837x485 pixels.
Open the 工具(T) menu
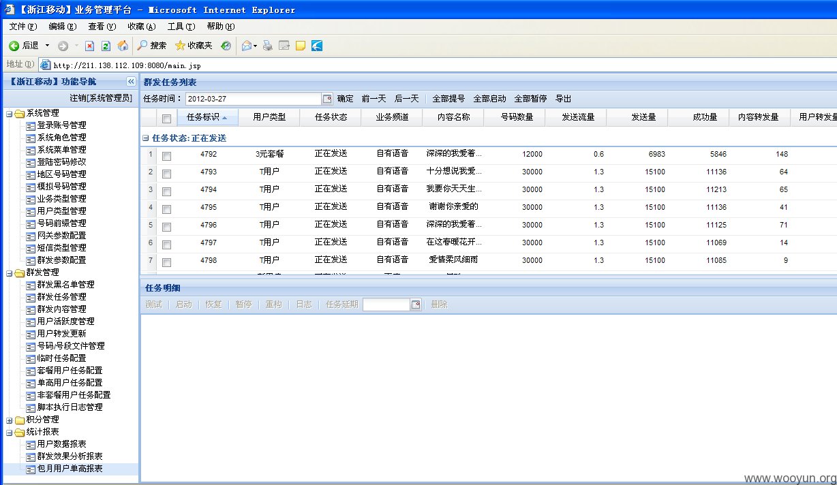(181, 27)
